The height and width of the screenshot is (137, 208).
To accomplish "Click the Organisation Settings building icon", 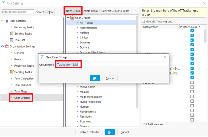I will click(x=7, y=46).
